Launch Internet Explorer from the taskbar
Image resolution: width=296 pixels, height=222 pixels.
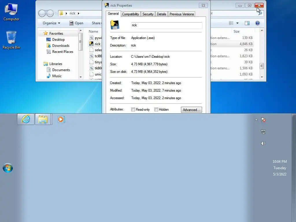(x=26, y=119)
